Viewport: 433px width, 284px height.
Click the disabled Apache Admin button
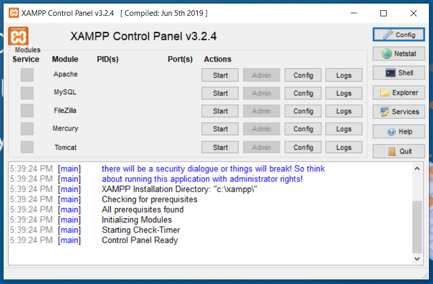coord(261,75)
